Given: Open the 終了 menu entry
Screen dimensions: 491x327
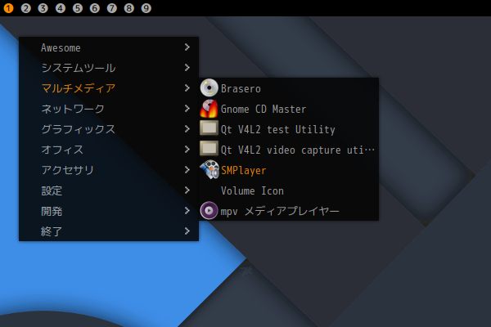Looking at the screenshot, I should click(x=109, y=231).
